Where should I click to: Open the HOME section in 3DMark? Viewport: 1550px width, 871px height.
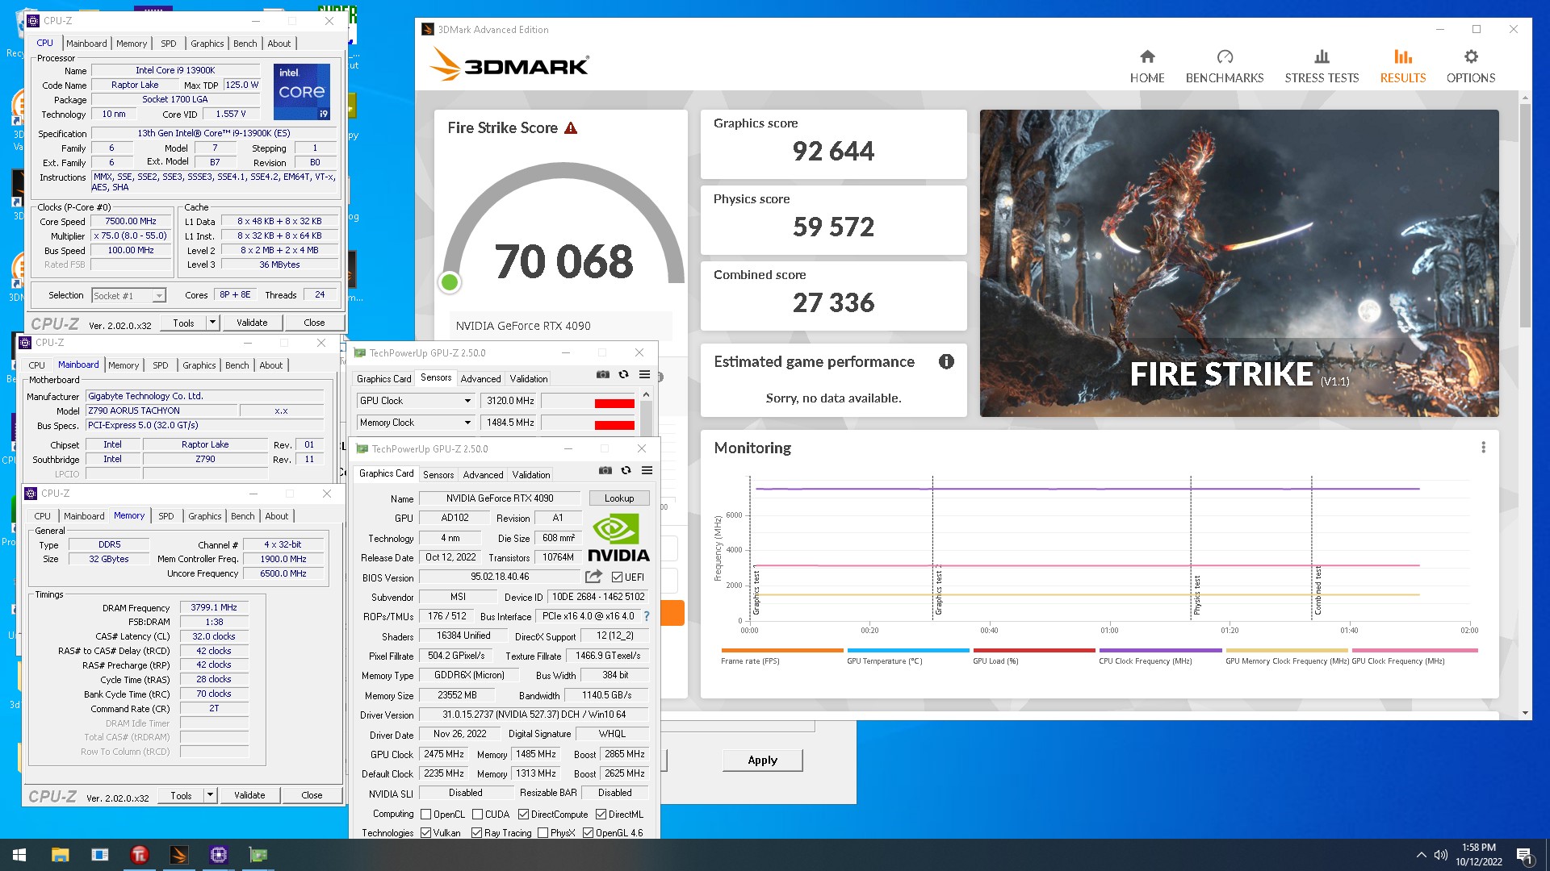click(x=1146, y=66)
